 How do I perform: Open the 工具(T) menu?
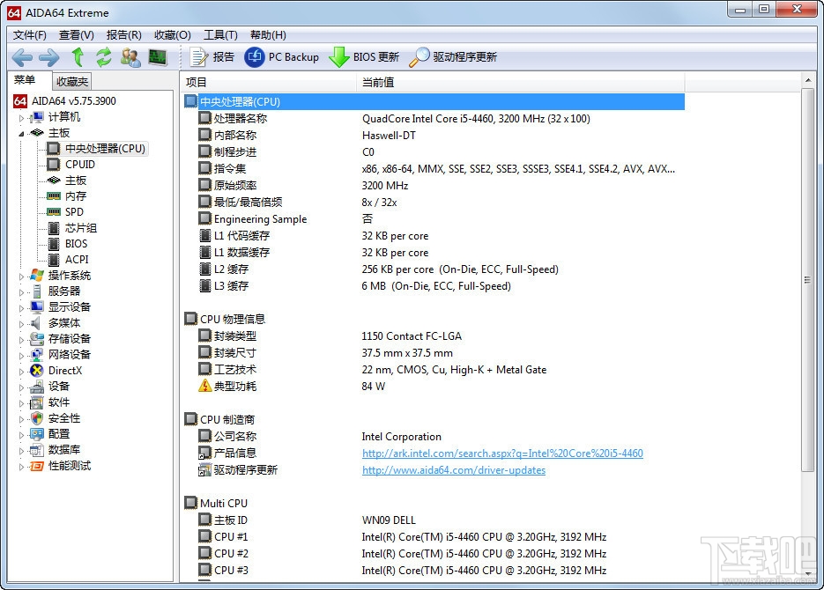pos(220,34)
